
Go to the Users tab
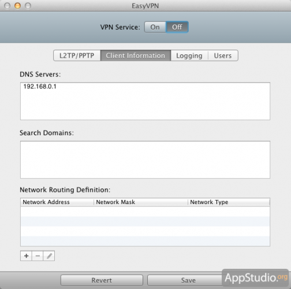(223, 55)
